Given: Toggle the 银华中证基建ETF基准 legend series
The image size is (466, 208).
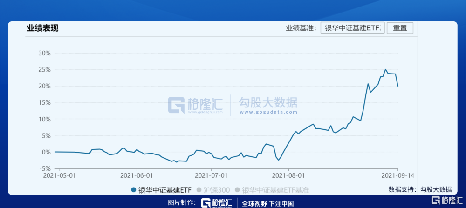Looking at the screenshot, I should tap(272, 190).
